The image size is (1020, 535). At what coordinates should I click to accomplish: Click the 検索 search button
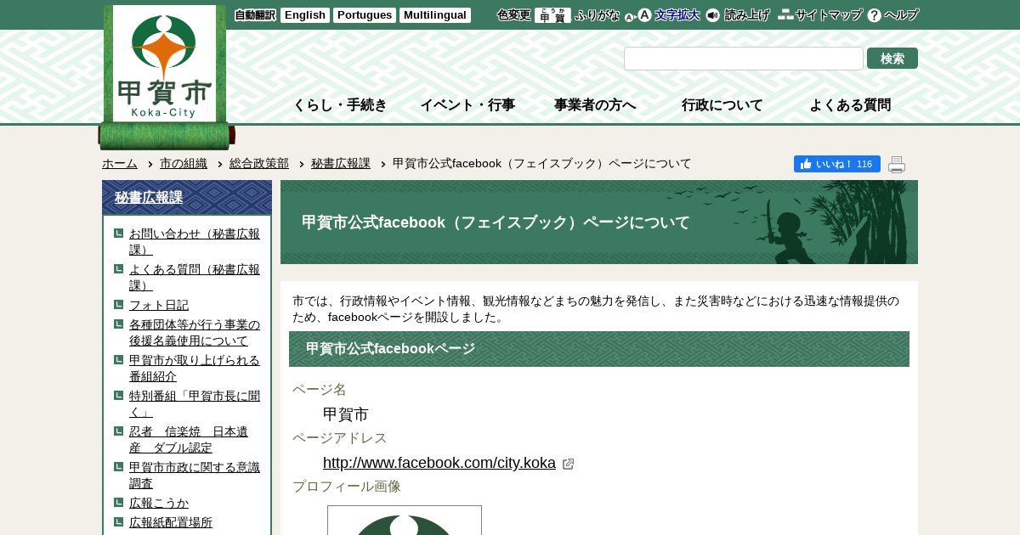(892, 59)
